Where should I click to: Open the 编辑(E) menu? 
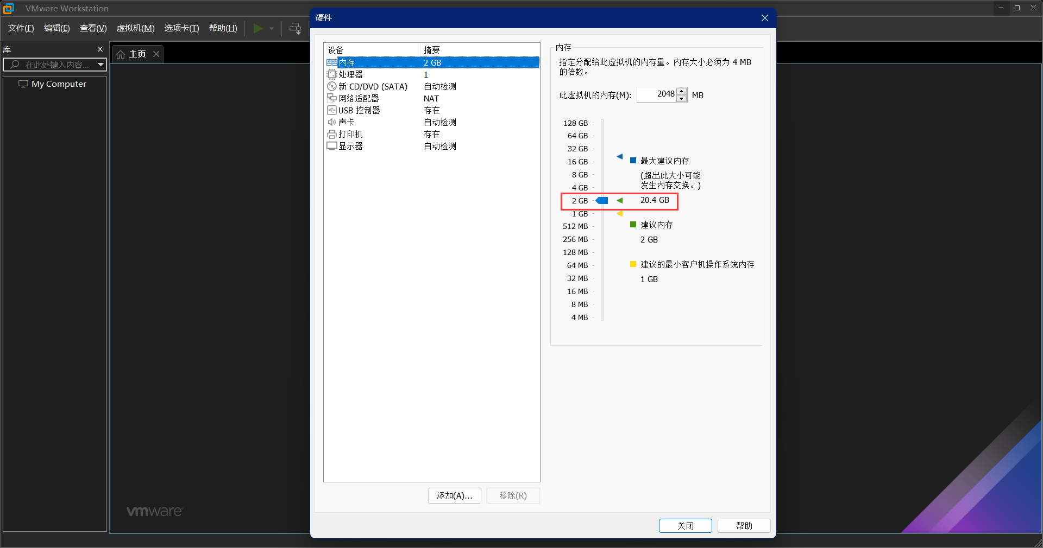(56, 28)
